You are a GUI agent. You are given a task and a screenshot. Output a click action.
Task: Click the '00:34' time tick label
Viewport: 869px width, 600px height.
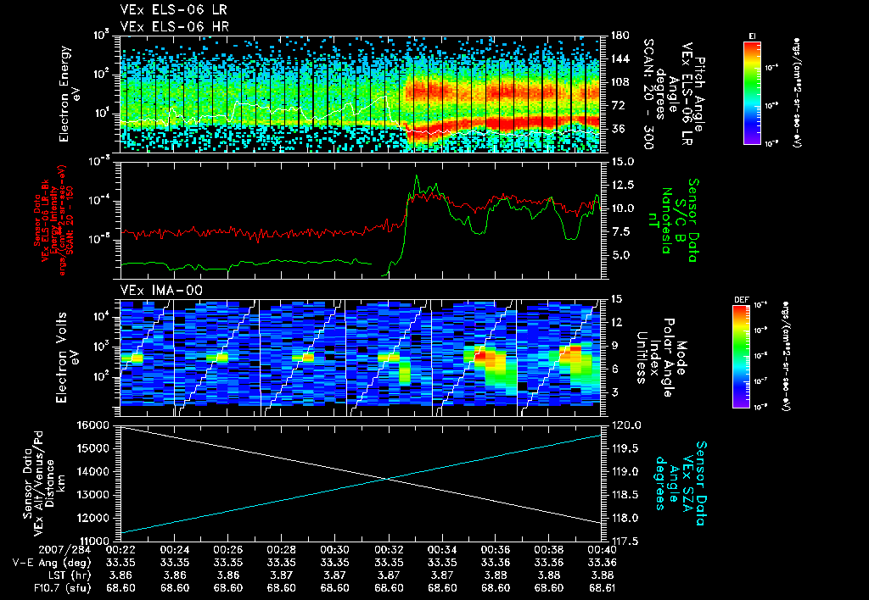(441, 550)
